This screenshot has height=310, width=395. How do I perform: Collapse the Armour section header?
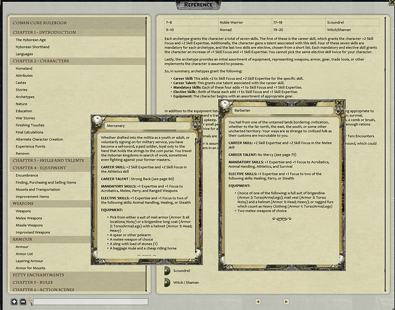tap(50, 239)
